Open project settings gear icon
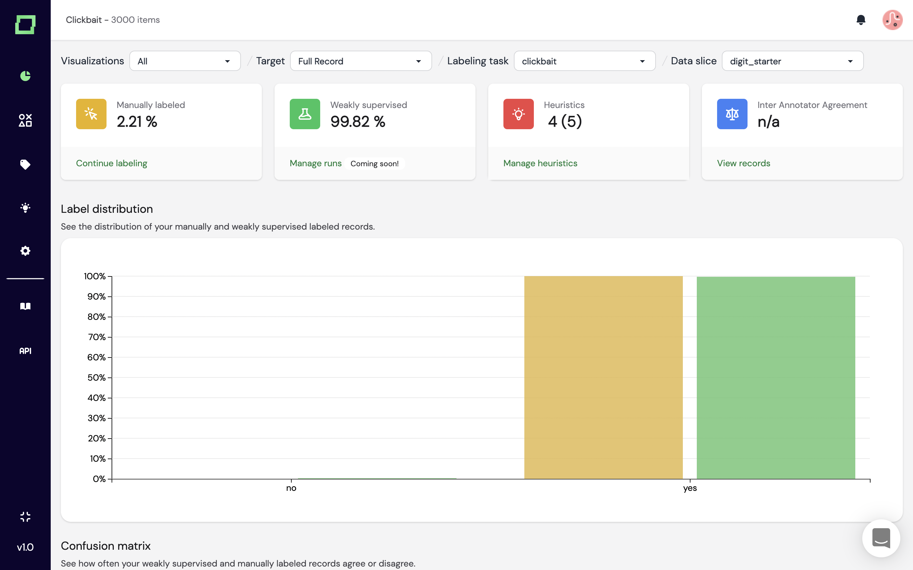The width and height of the screenshot is (913, 570). [25, 251]
